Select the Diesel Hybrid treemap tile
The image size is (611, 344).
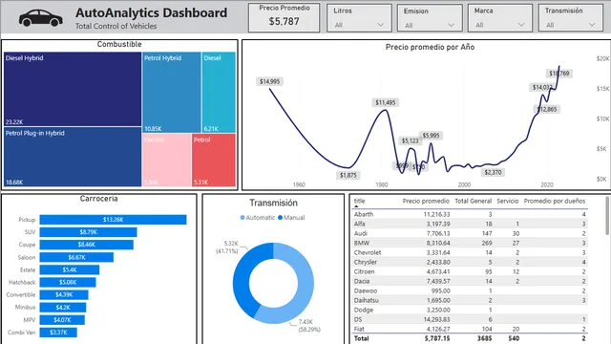tap(73, 89)
